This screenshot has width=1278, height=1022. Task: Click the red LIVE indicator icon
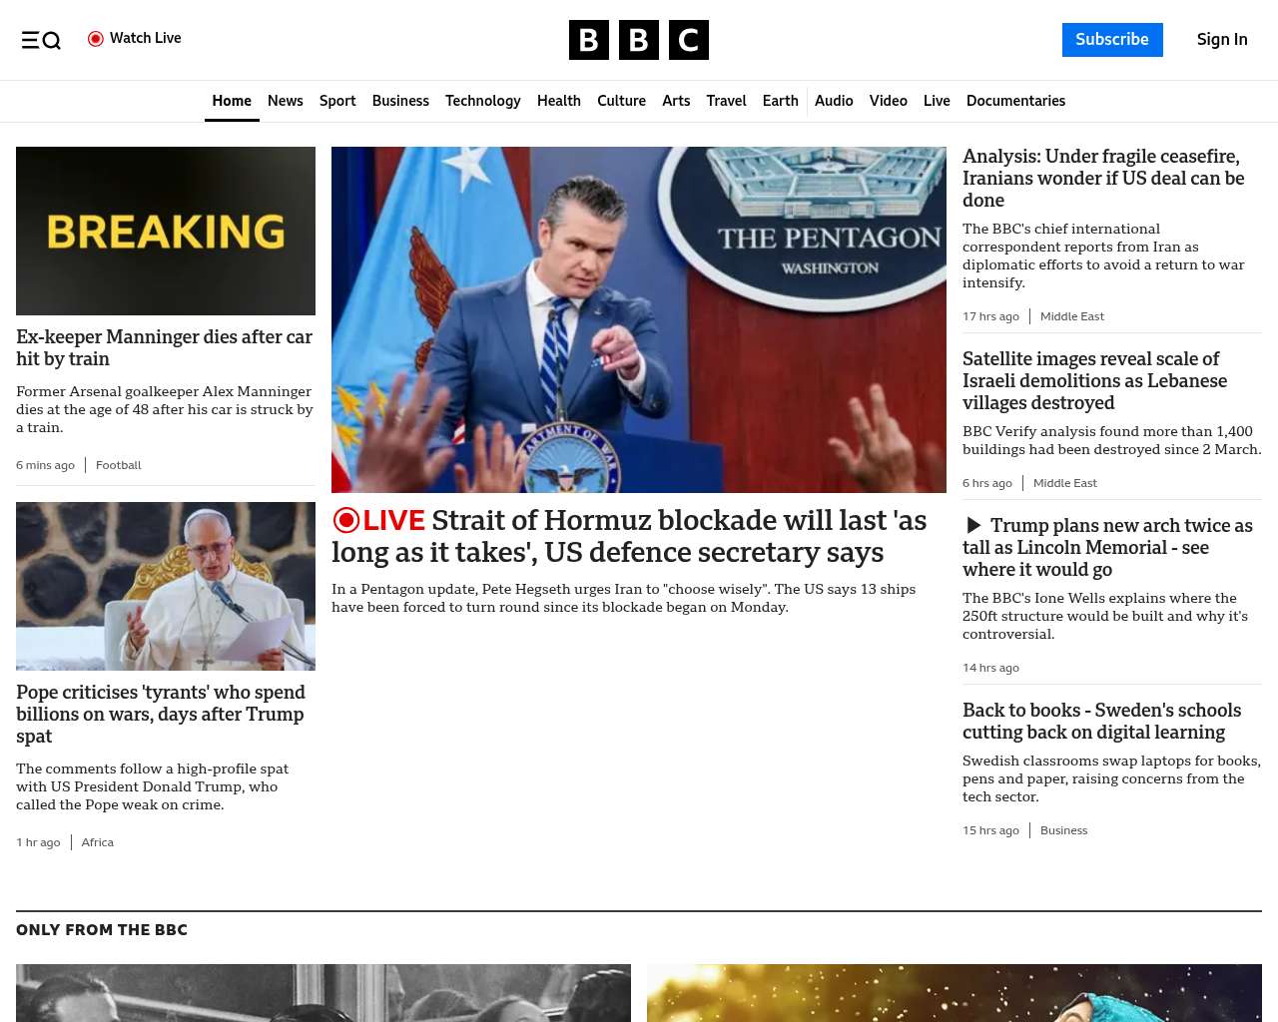tap(346, 520)
